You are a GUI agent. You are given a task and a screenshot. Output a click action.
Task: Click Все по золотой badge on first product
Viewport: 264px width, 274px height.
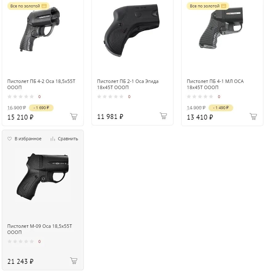[28, 6]
